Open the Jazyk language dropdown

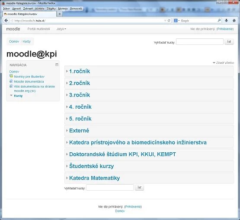[61, 29]
